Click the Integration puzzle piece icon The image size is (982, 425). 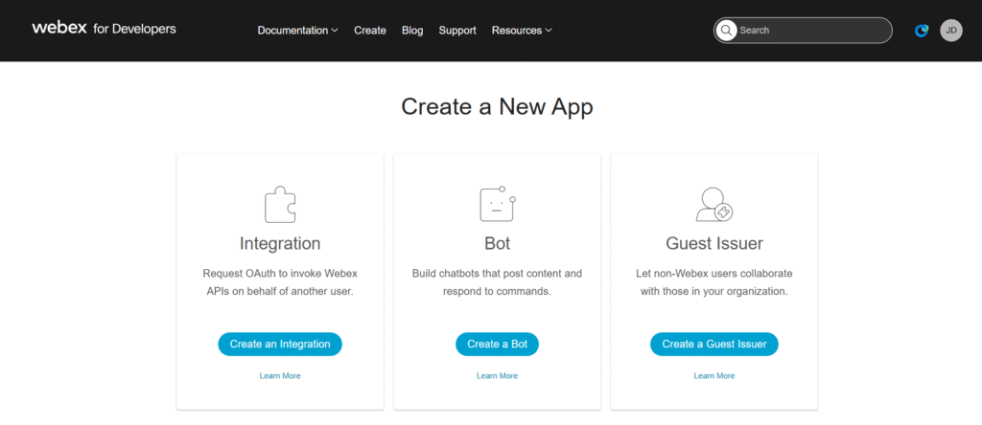[280, 205]
